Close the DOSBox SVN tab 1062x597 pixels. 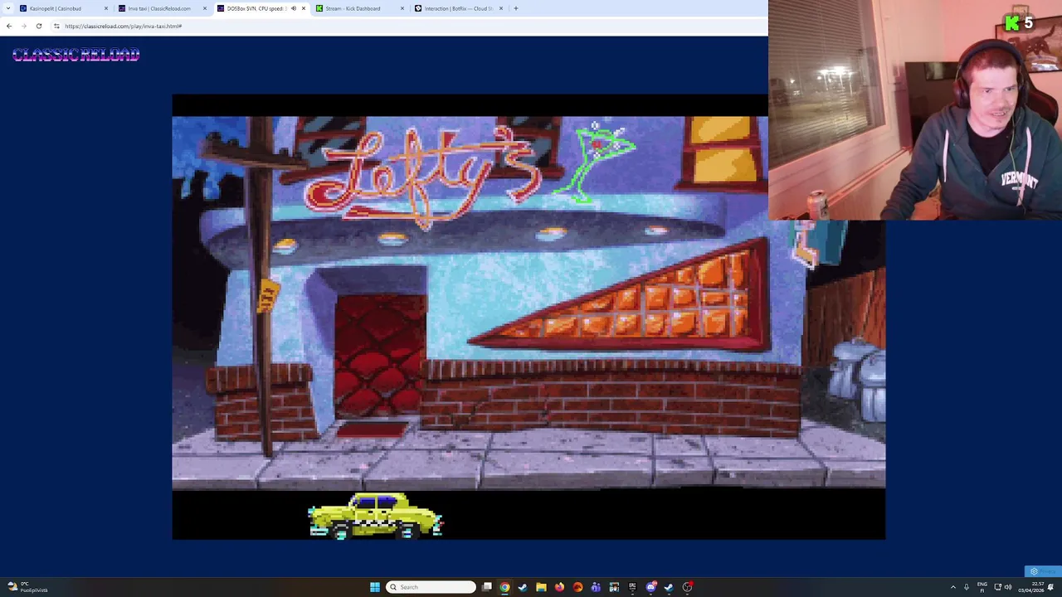tap(303, 8)
